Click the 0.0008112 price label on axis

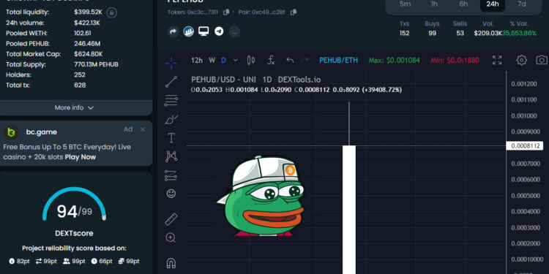coord(525,145)
